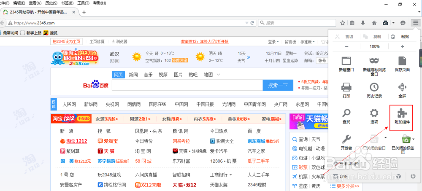Click the Find (查找) magnifier icon

tap(346, 113)
